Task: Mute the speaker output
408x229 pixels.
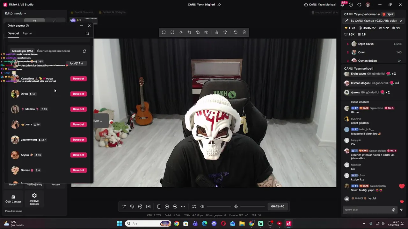Action: click(202, 206)
